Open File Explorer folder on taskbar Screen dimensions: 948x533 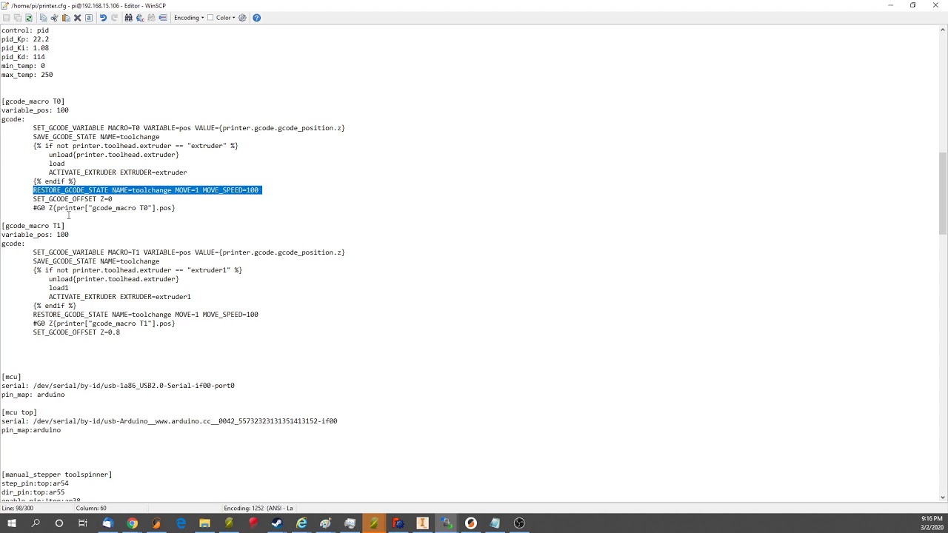click(204, 523)
